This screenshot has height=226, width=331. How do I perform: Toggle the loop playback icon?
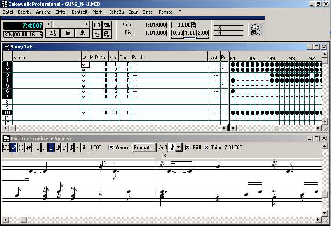[97, 25]
